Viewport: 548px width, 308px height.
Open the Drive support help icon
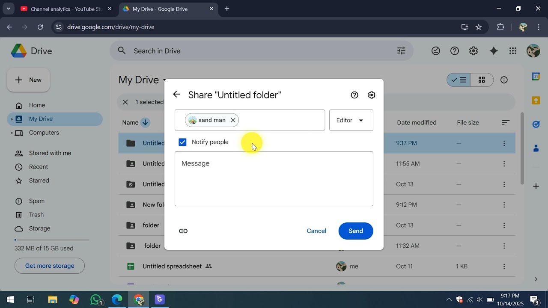(455, 51)
